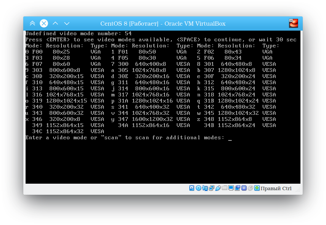Open the VirtualBox window menu icon
Viewport: 326px width, 225px height.
pos(293,23)
